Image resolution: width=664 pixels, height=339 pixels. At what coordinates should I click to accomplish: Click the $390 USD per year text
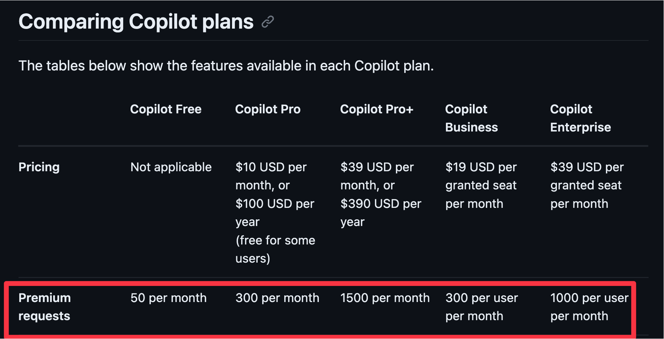tap(381, 213)
